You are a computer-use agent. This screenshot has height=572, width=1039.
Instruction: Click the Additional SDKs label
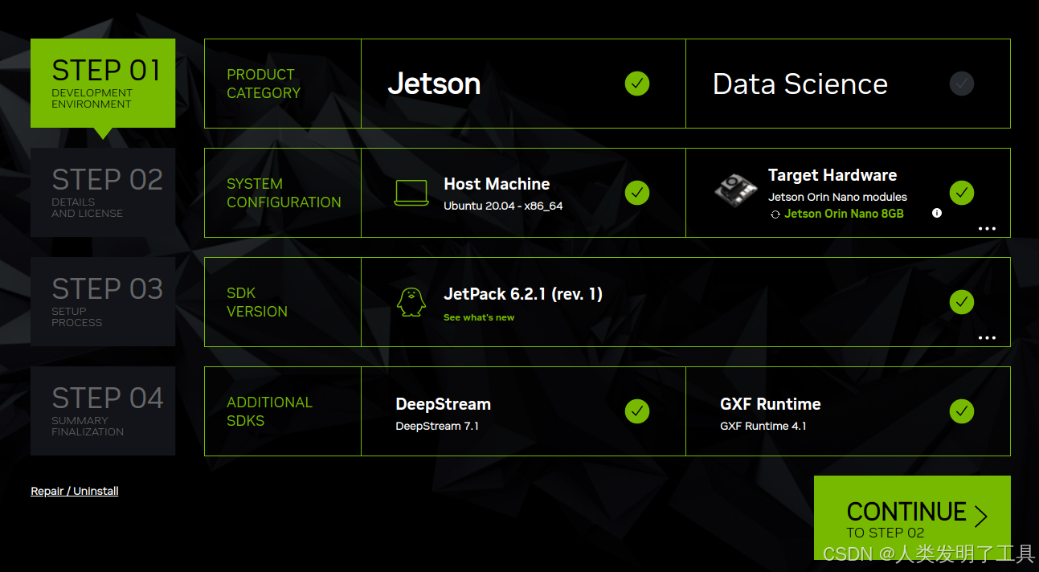point(269,411)
